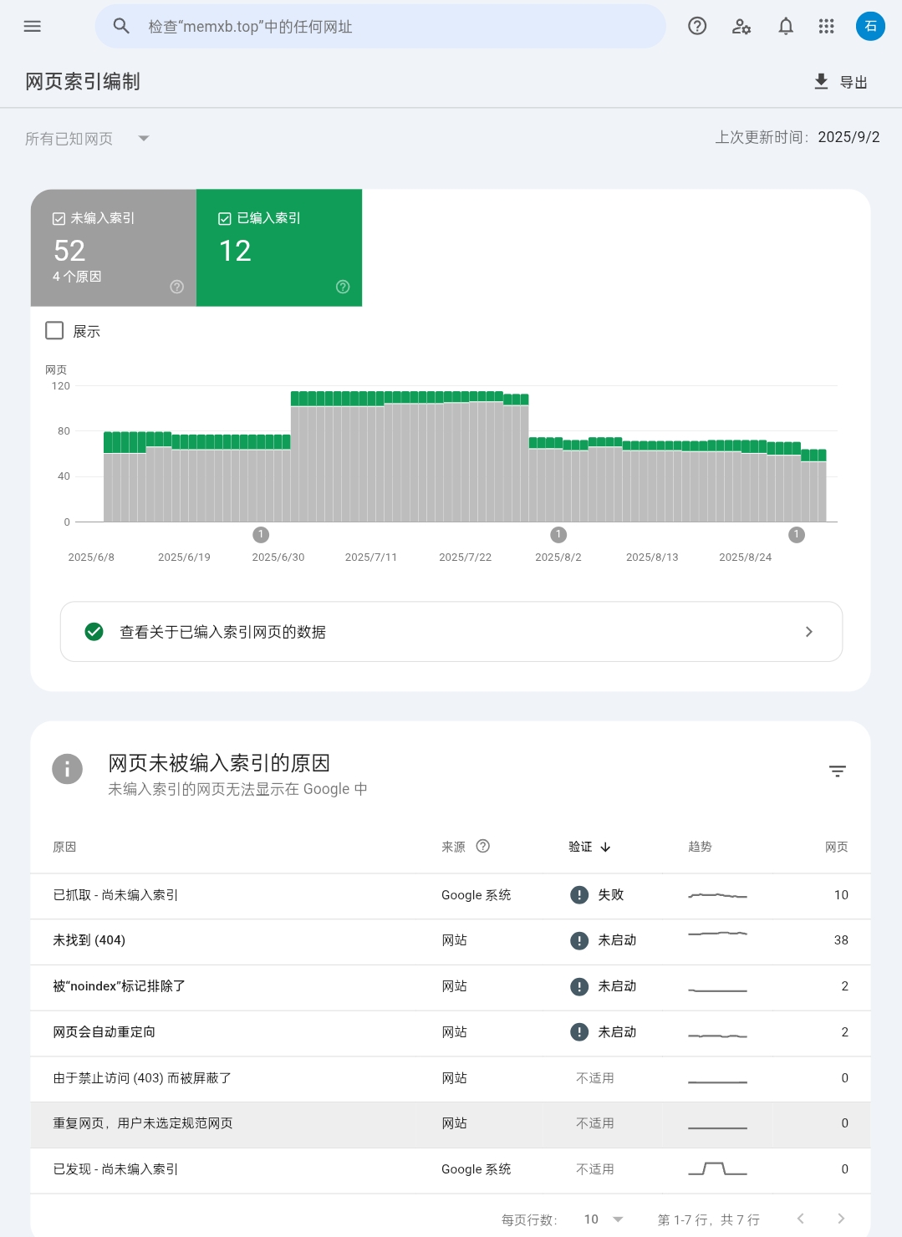Click the account avatar icon
The height and width of the screenshot is (1237, 902).
tap(870, 26)
